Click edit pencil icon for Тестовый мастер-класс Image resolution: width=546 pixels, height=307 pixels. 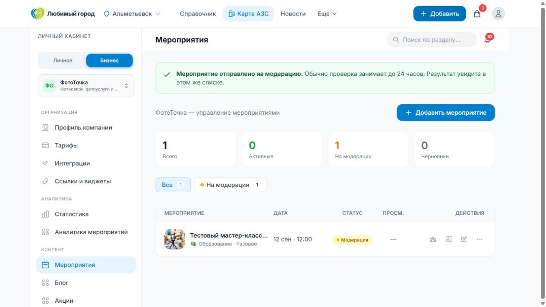point(464,239)
